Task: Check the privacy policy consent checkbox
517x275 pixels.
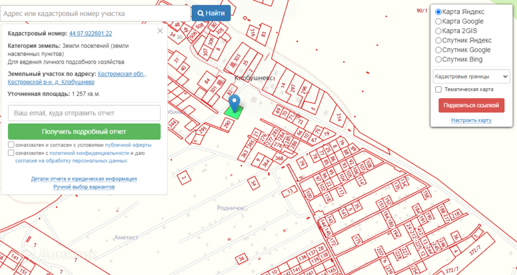Action: 11,153
